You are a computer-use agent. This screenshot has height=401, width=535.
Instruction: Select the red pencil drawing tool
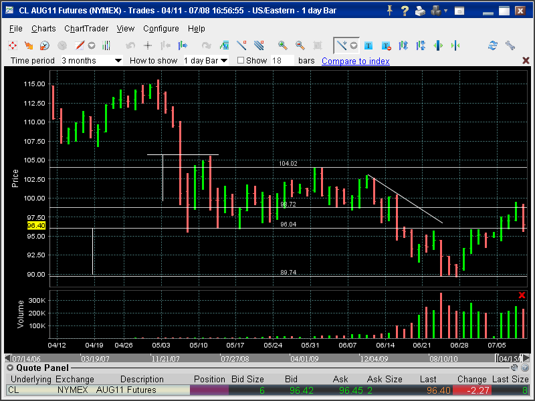coord(79,45)
